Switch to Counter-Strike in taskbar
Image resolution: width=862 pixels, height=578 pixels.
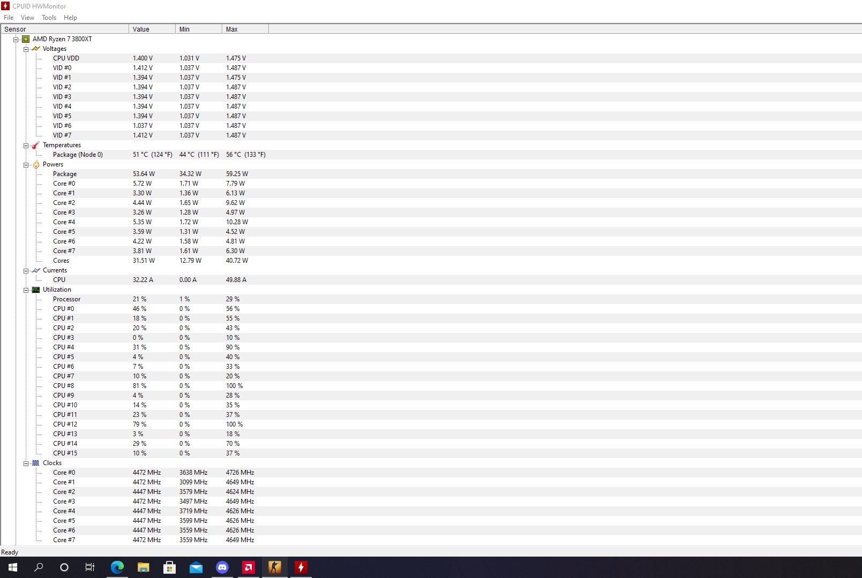point(274,567)
